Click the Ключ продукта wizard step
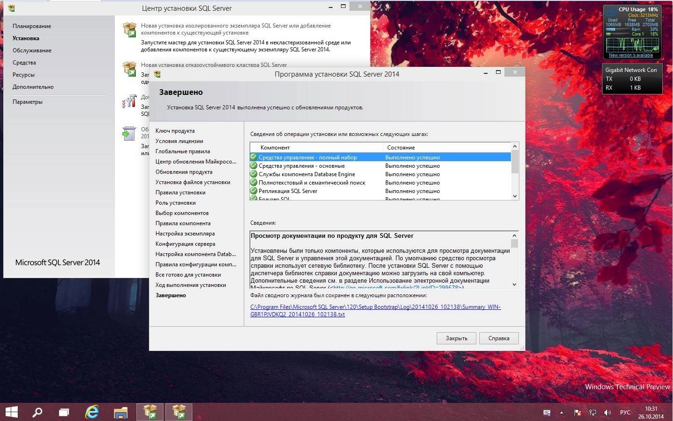Image resolution: width=673 pixels, height=421 pixels. tap(175, 131)
